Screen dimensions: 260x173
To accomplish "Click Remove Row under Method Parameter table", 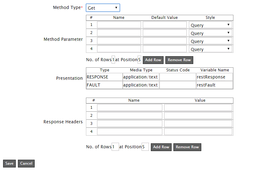I will [179, 60].
